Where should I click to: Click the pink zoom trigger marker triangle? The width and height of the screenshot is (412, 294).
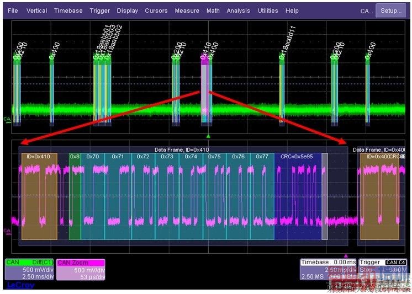346,256
